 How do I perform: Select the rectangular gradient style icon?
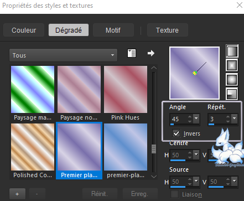coord(232,65)
